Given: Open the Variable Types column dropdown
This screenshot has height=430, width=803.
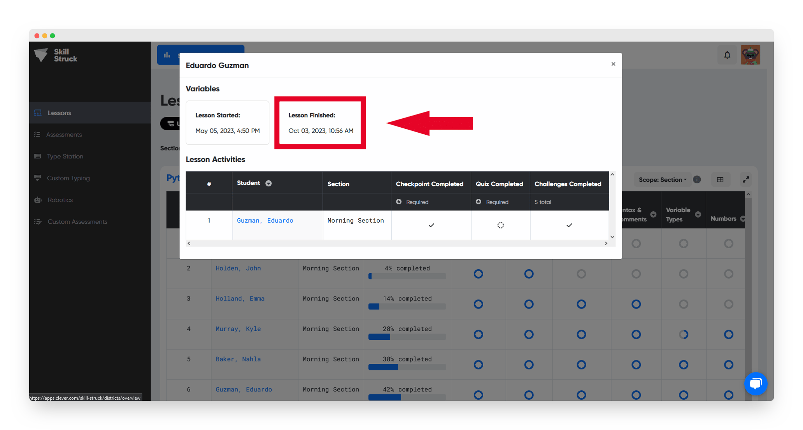Looking at the screenshot, I should point(698,214).
